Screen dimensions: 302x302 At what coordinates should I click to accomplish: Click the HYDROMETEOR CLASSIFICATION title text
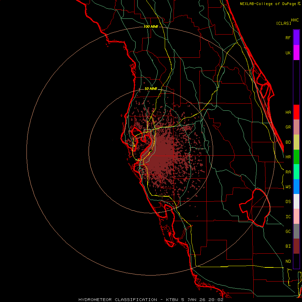118,300
